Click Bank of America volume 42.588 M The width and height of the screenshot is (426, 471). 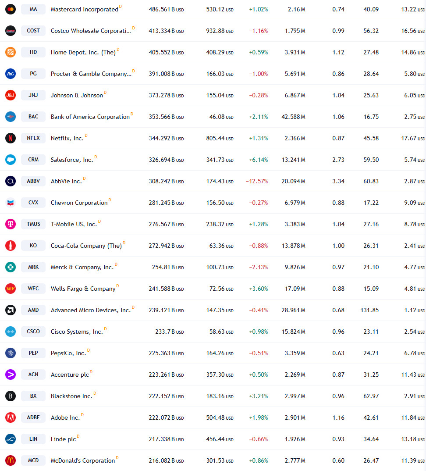coord(293,117)
